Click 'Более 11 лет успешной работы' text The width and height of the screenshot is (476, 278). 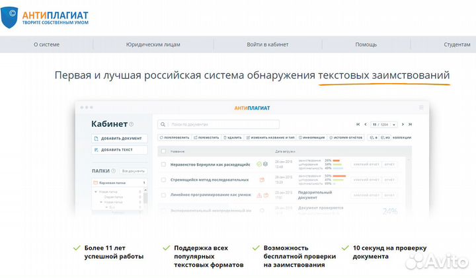click(114, 252)
